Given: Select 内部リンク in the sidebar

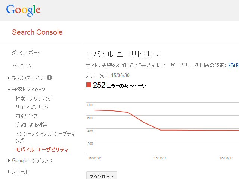Looking at the screenshot, I should [26, 116].
